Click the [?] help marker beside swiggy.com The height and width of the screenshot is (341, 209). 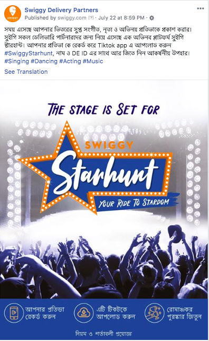pyautogui.click(x=91, y=18)
